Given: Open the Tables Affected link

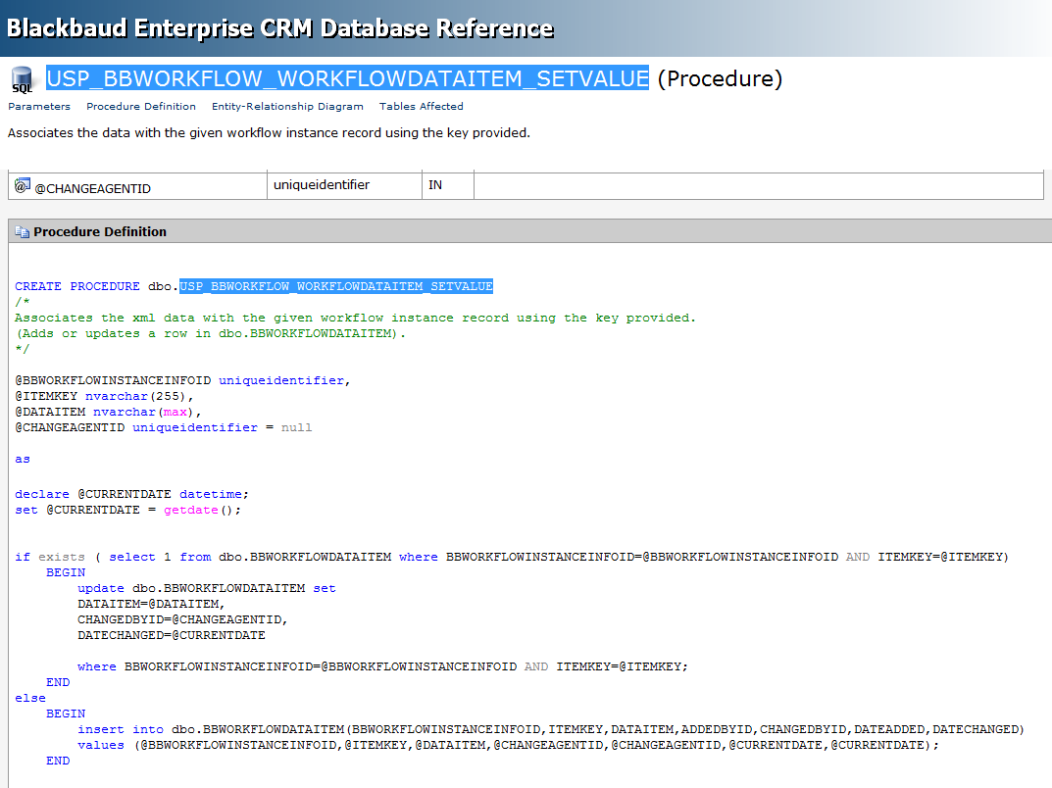Looking at the screenshot, I should 422,106.
